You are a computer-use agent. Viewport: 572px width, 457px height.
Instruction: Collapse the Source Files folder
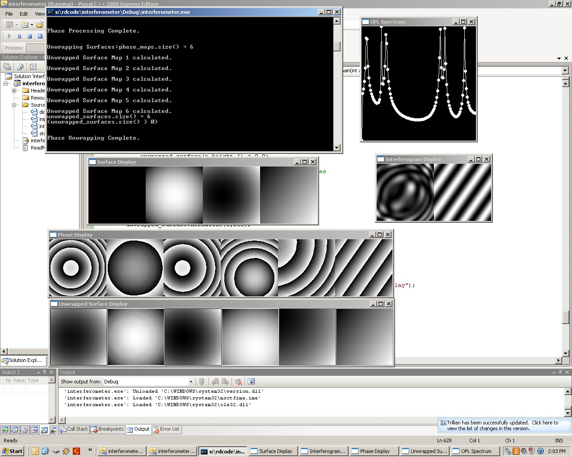[x=14, y=105]
